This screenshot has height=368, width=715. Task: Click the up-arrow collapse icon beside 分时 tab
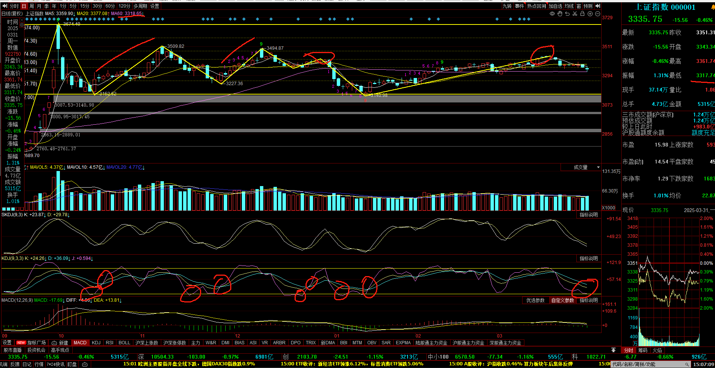coord(614,350)
